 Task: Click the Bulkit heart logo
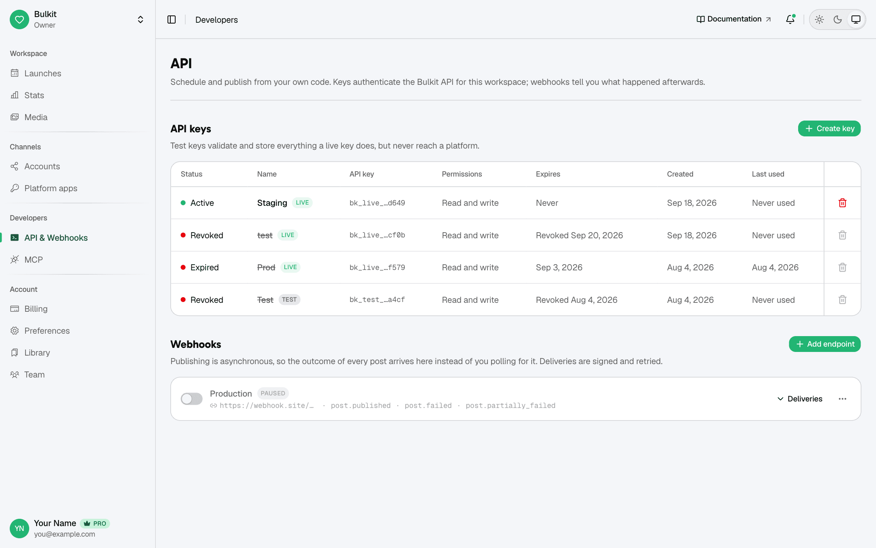(x=19, y=19)
